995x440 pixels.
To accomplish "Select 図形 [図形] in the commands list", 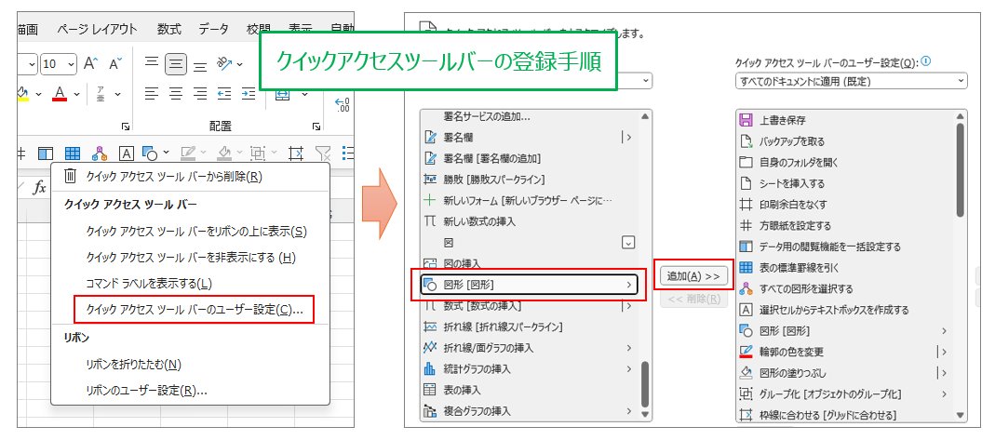I will click(529, 285).
